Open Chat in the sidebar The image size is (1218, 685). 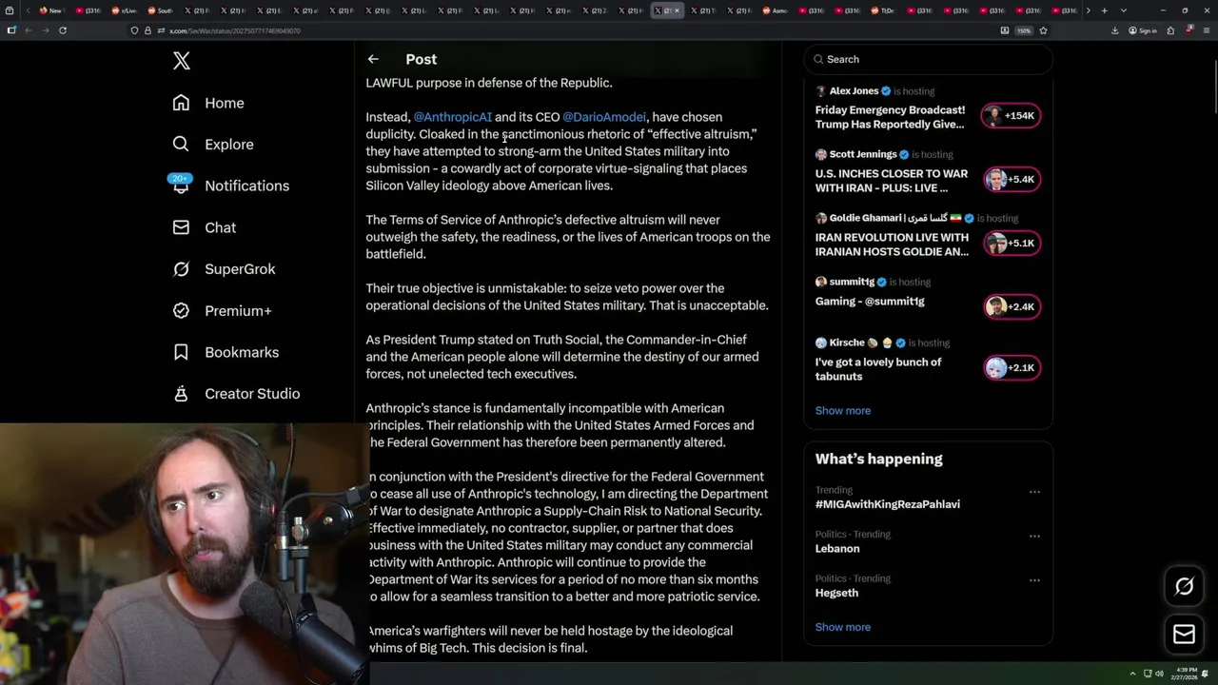pyautogui.click(x=204, y=227)
